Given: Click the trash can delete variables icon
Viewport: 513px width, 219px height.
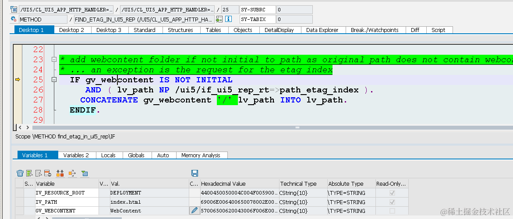Looking at the screenshot, I should (20, 173).
